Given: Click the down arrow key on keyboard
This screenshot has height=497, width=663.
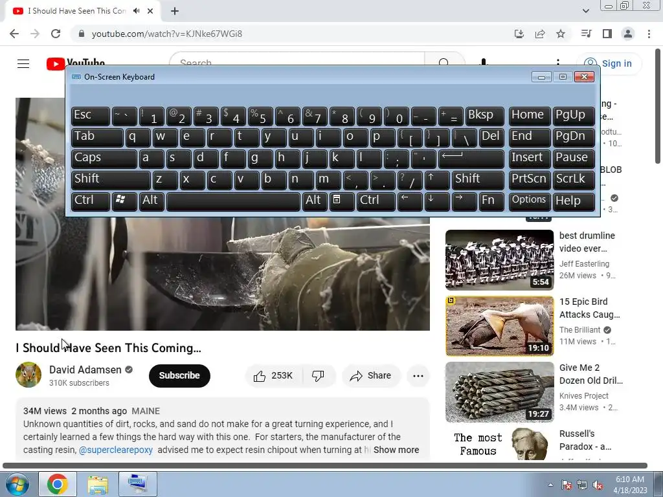Looking at the screenshot, I should (x=437, y=201).
